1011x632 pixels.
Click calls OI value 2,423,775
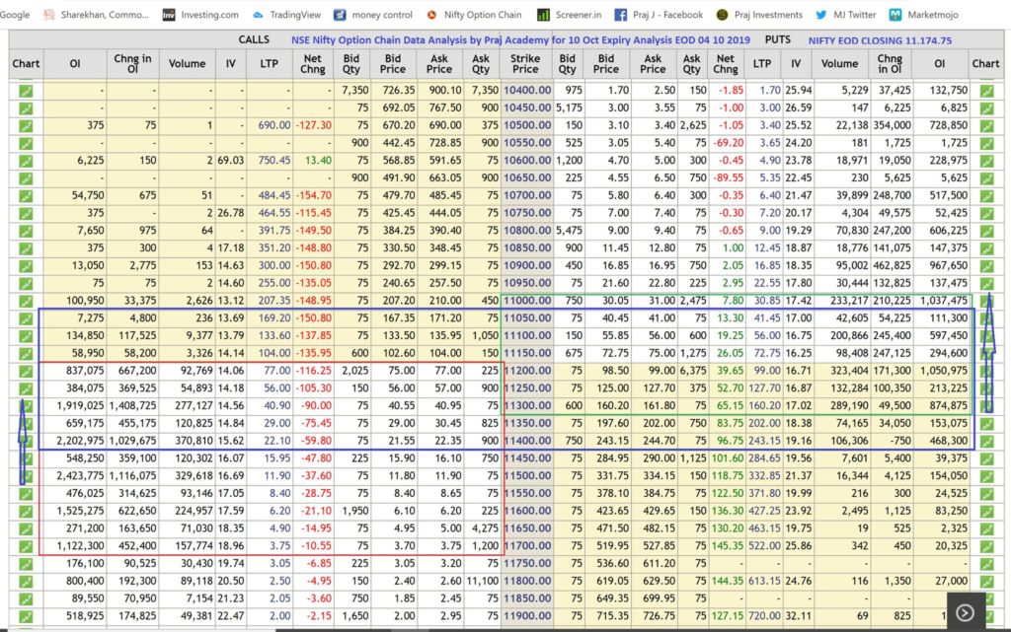coord(80,475)
